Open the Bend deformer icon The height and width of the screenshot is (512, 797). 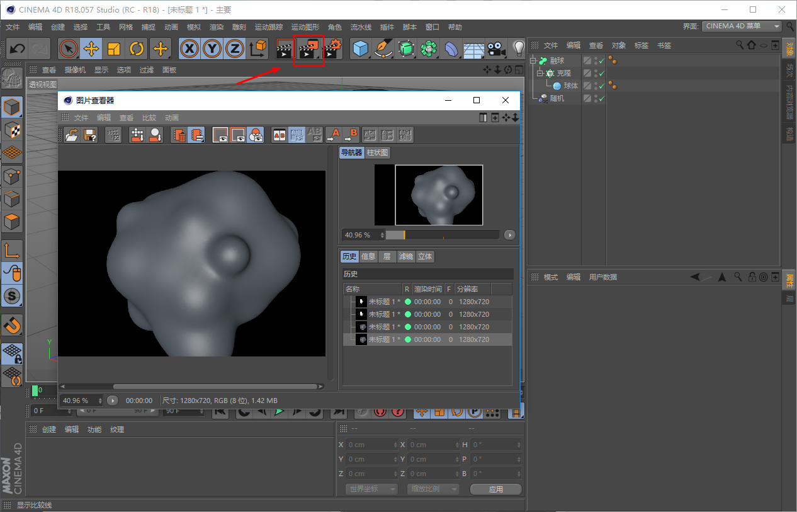[x=452, y=48]
